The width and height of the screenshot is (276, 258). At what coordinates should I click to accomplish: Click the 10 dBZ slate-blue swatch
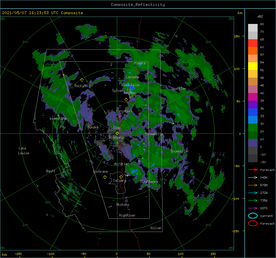(253, 143)
